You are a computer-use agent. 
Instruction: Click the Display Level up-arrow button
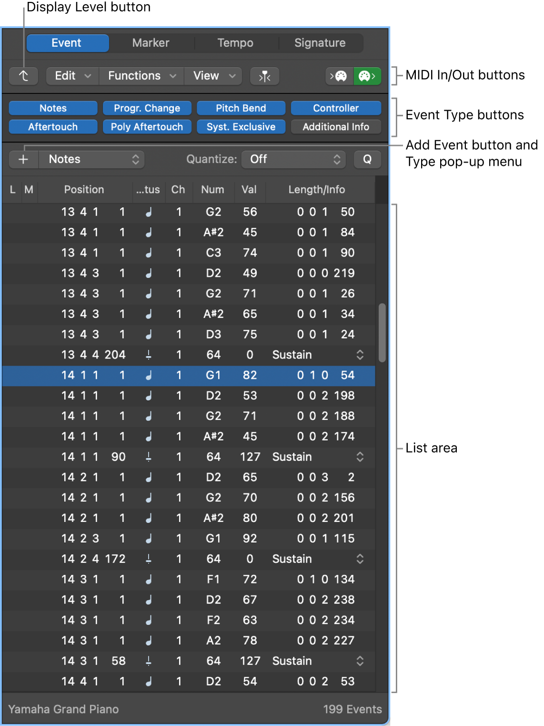coord(23,76)
